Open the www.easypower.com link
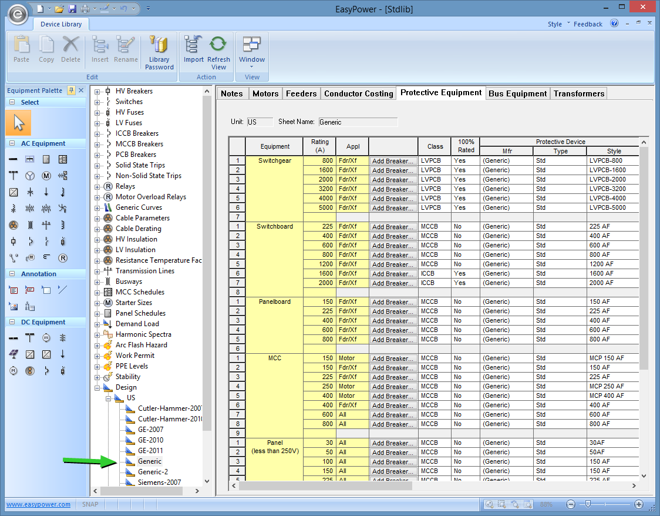Image resolution: width=660 pixels, height=516 pixels. tap(38, 504)
